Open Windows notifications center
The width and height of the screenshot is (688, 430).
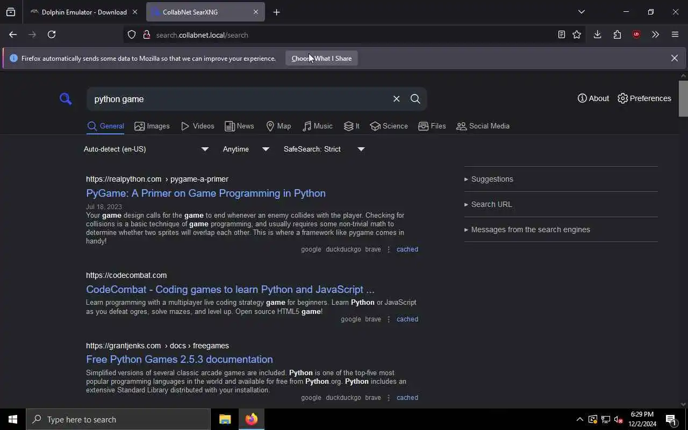[671, 419]
